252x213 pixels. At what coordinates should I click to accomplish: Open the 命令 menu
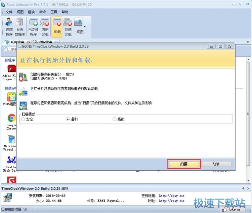[43, 12]
